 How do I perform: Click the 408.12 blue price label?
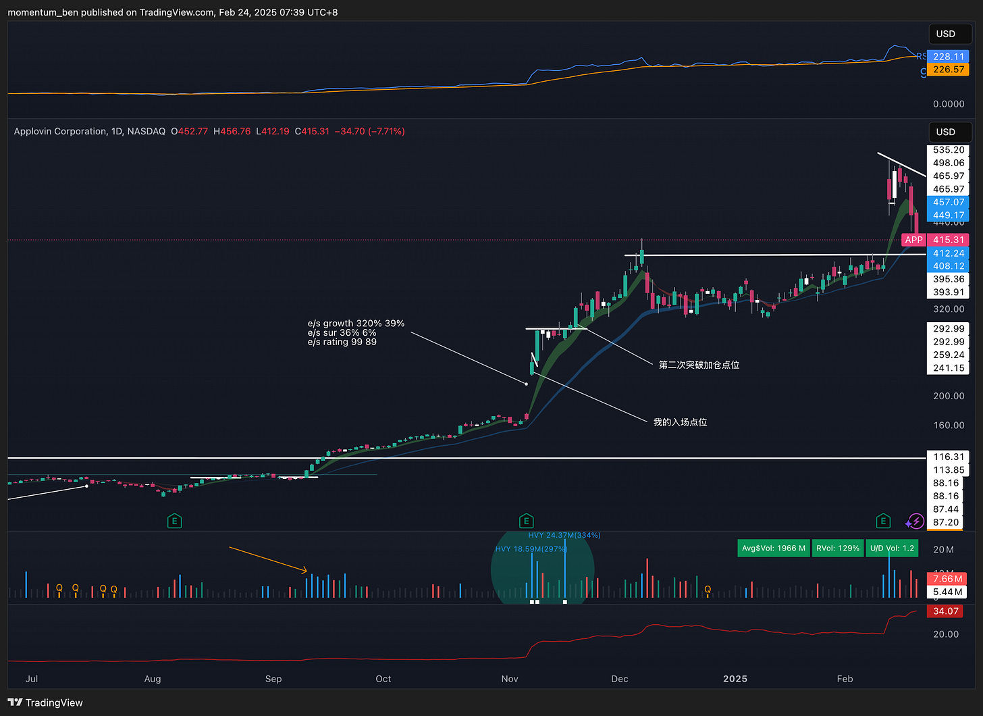[948, 266]
